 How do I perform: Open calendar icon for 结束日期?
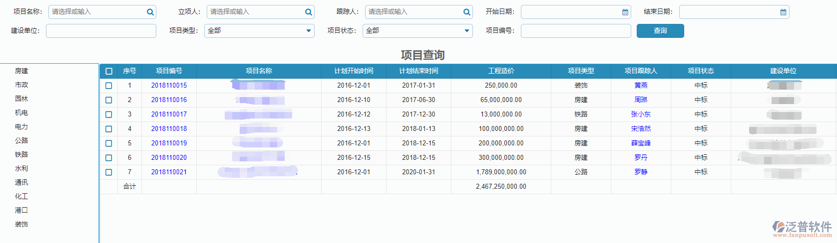783,12
